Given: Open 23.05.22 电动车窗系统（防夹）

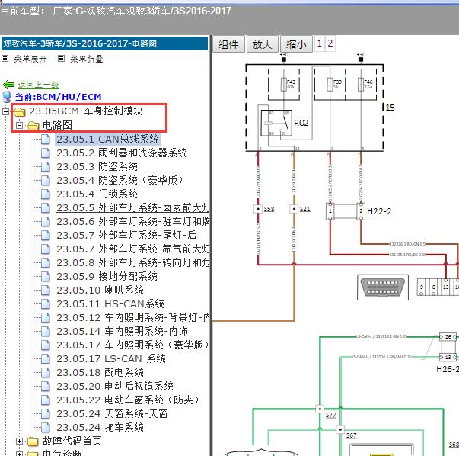Looking at the screenshot, I should pos(128,400).
